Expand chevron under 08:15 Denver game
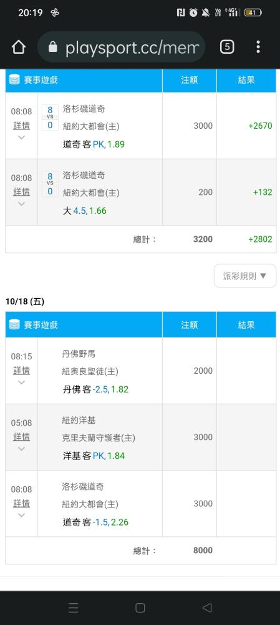 coord(21,382)
